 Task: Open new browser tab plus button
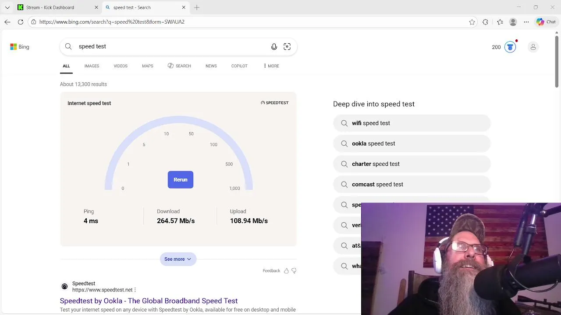[x=197, y=7]
